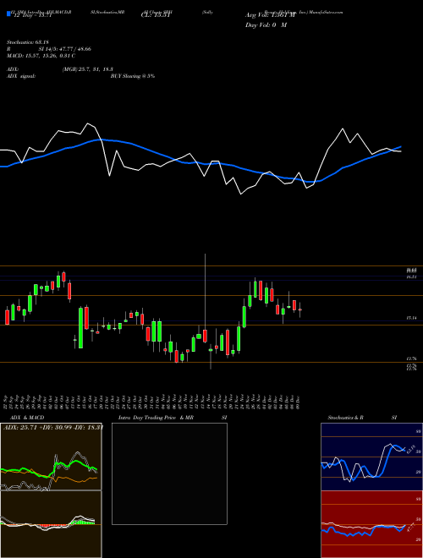Click the 'MACD: 15.57, 15.26, 0.31 C' readout

pos(41,56)
